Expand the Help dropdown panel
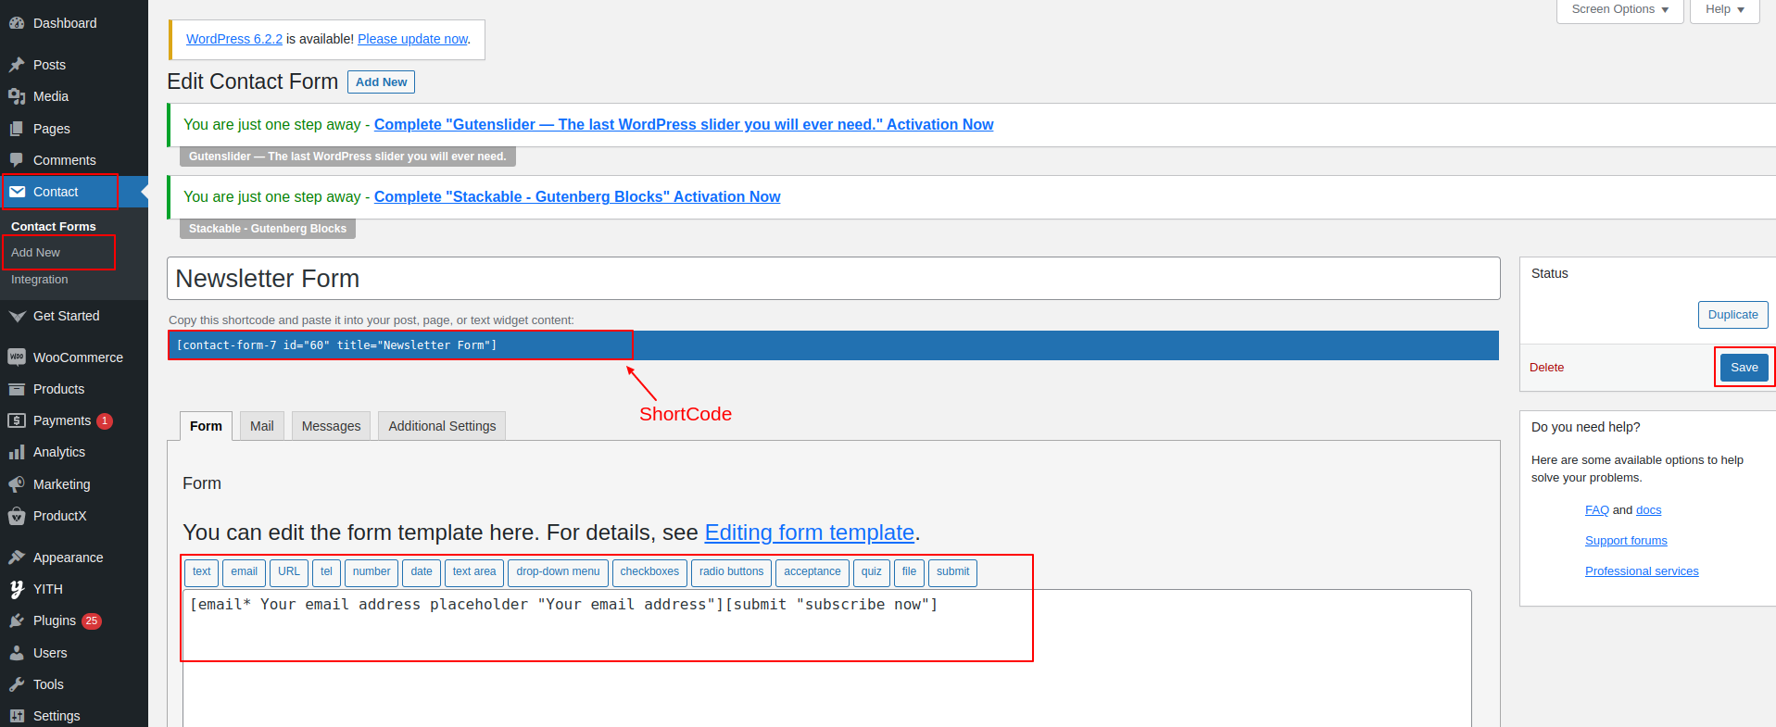 pos(1724,9)
